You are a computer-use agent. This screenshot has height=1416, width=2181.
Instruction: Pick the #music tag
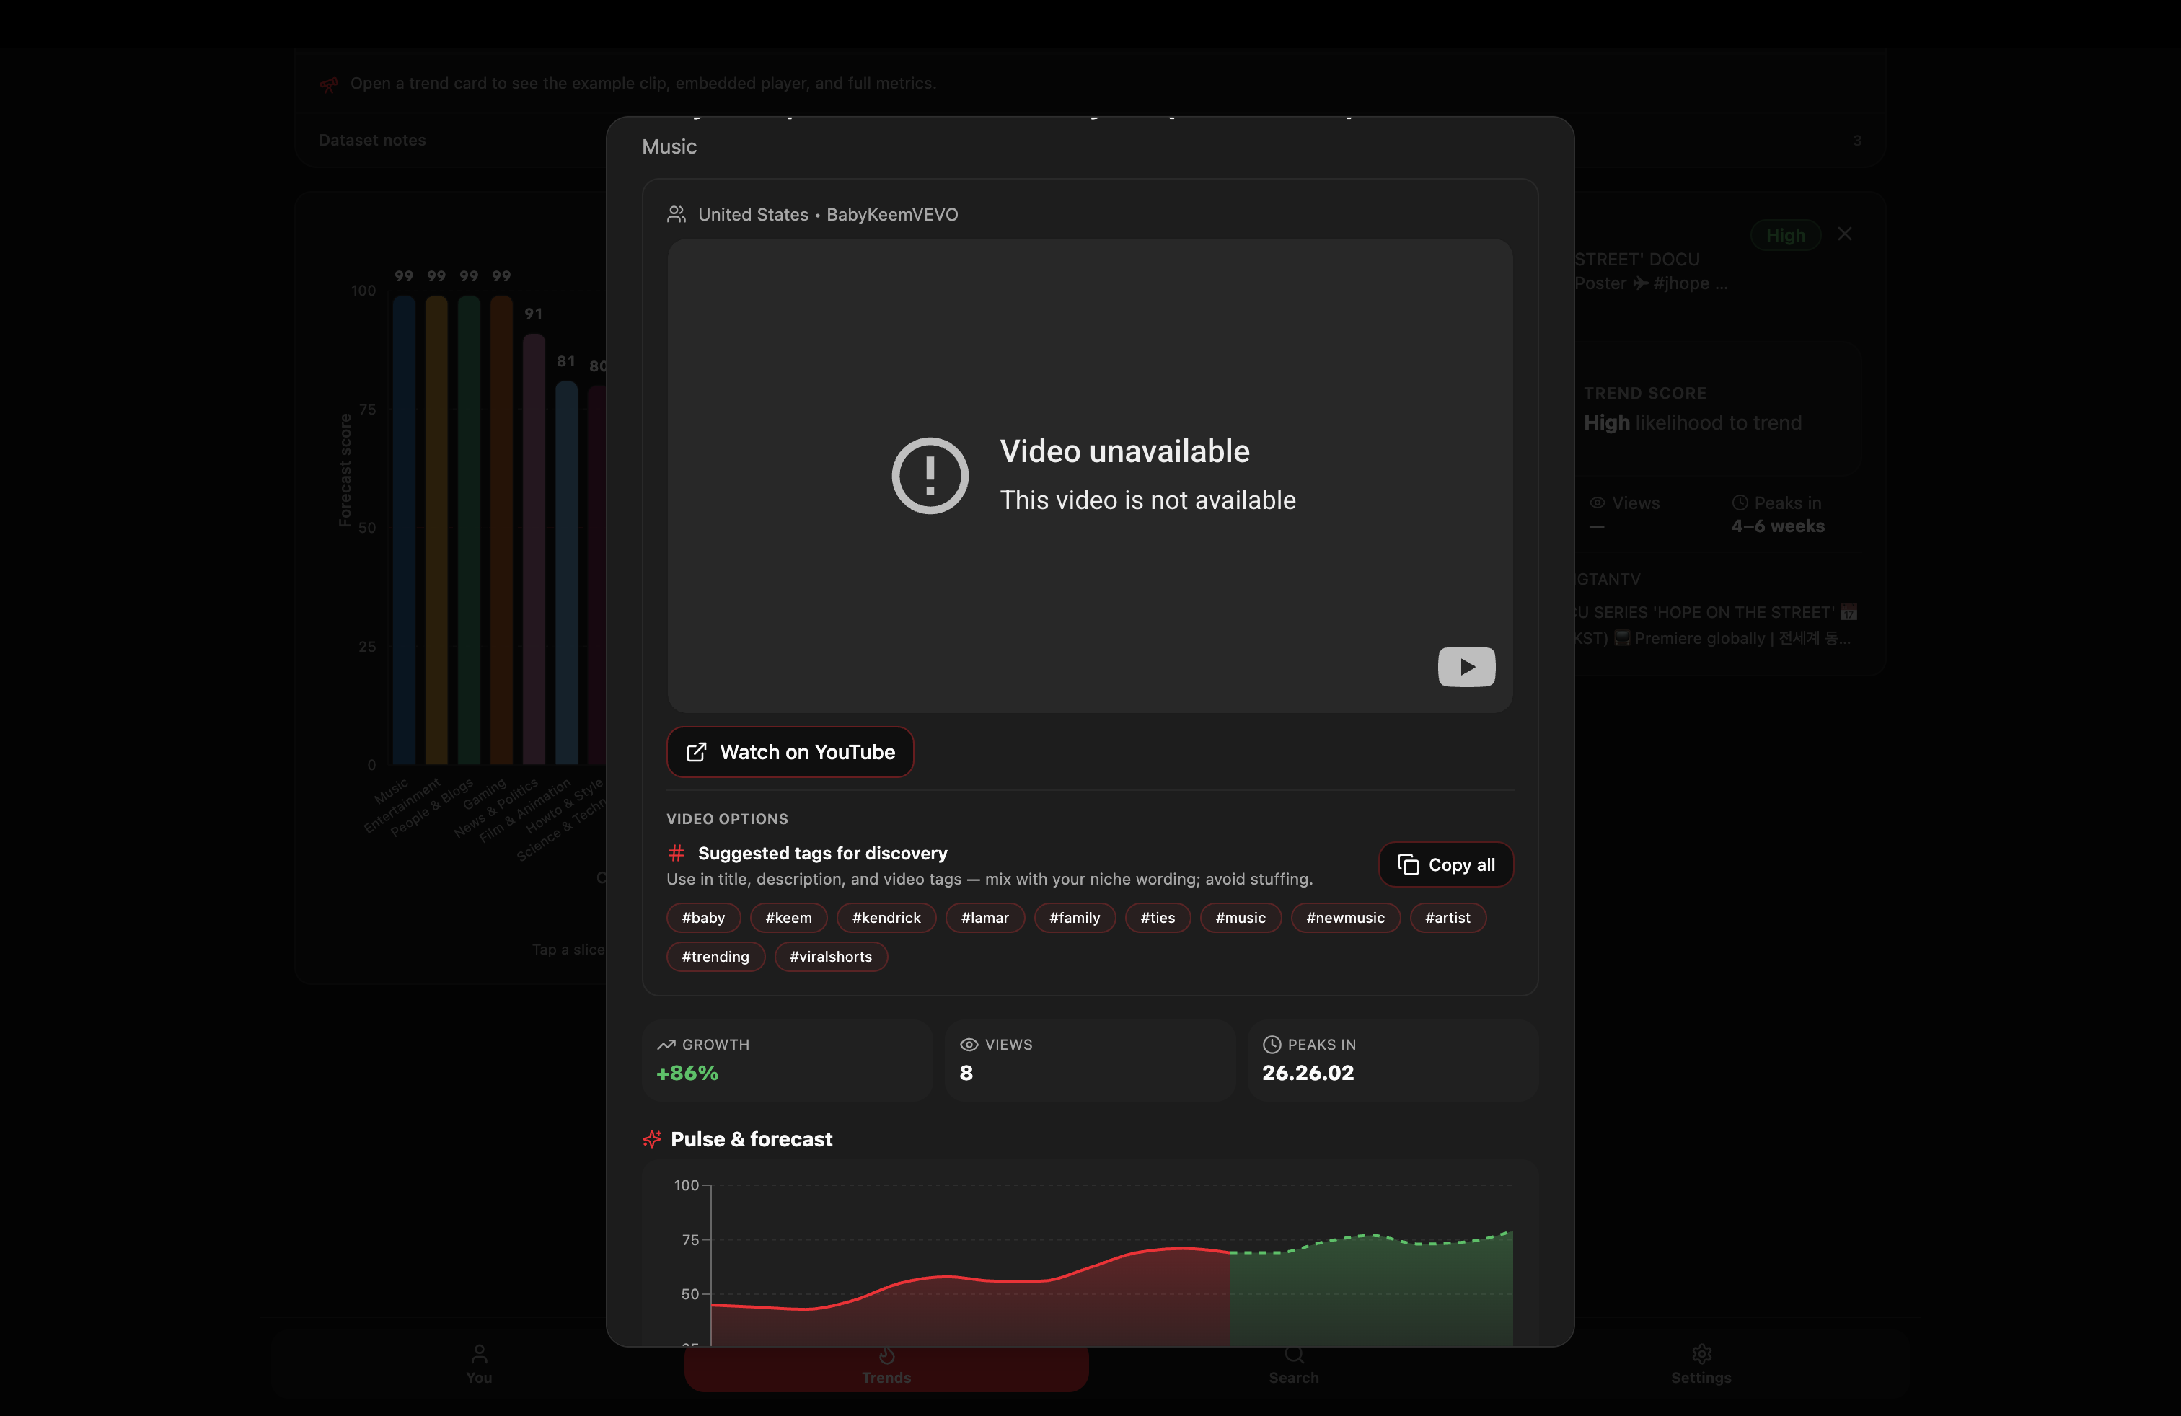point(1241,918)
